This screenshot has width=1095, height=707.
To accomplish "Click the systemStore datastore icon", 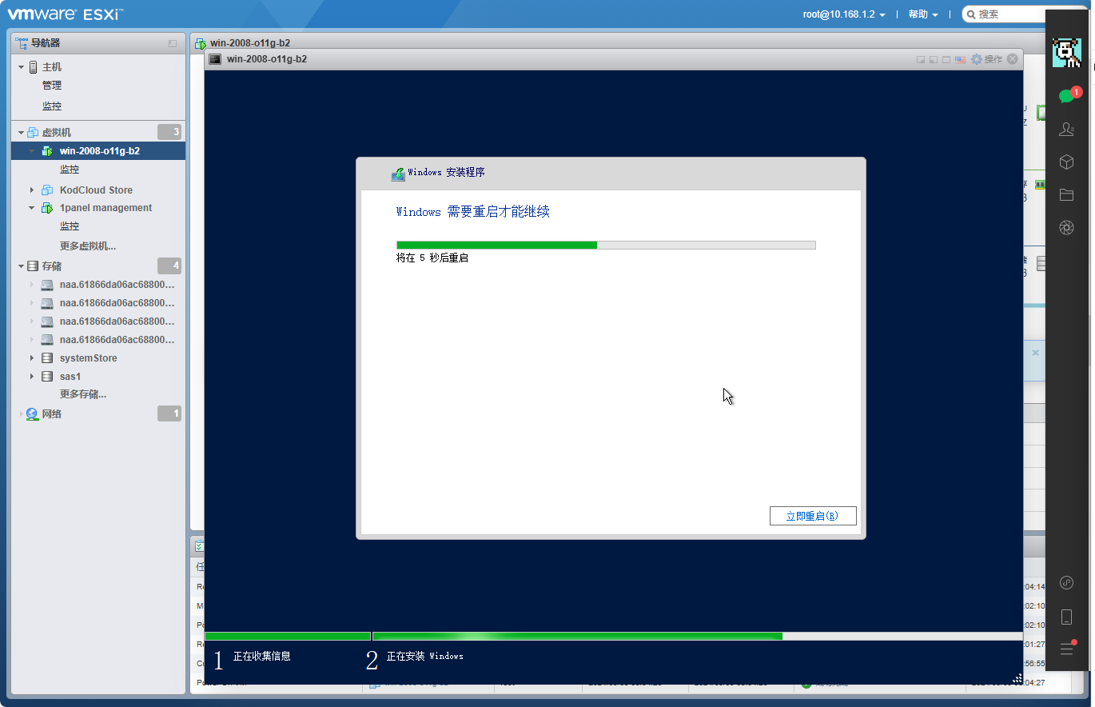I will tap(48, 358).
